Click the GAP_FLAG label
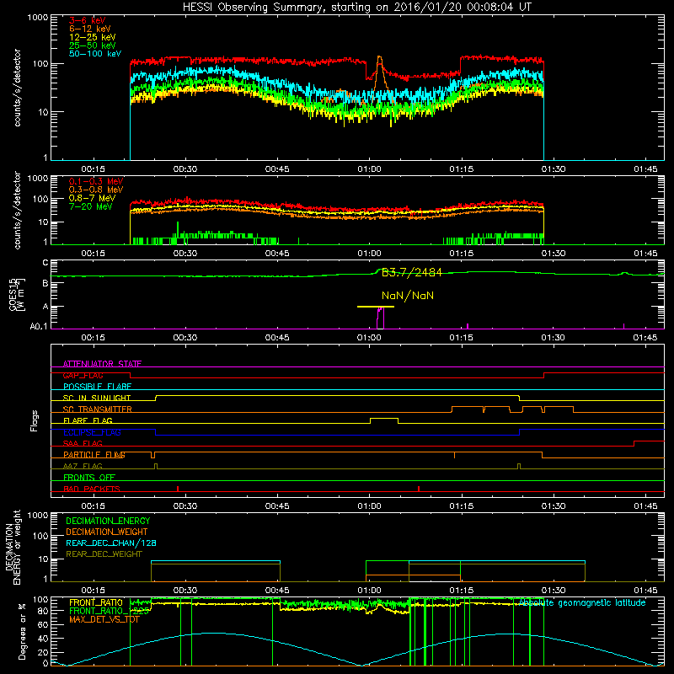This screenshot has height=674, width=674. tap(83, 375)
